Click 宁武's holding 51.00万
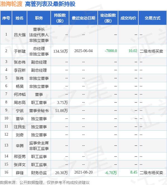167x185 pixels. pyautogui.click(x=62, y=111)
